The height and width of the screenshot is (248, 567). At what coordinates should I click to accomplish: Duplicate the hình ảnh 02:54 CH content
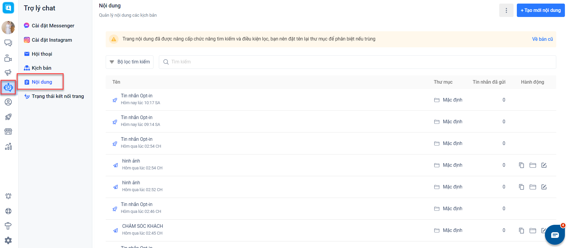point(521,165)
